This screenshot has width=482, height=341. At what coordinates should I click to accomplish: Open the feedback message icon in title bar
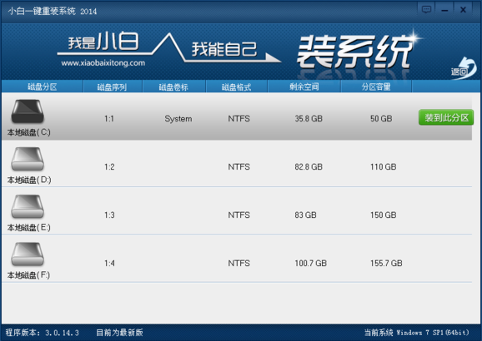(426, 10)
